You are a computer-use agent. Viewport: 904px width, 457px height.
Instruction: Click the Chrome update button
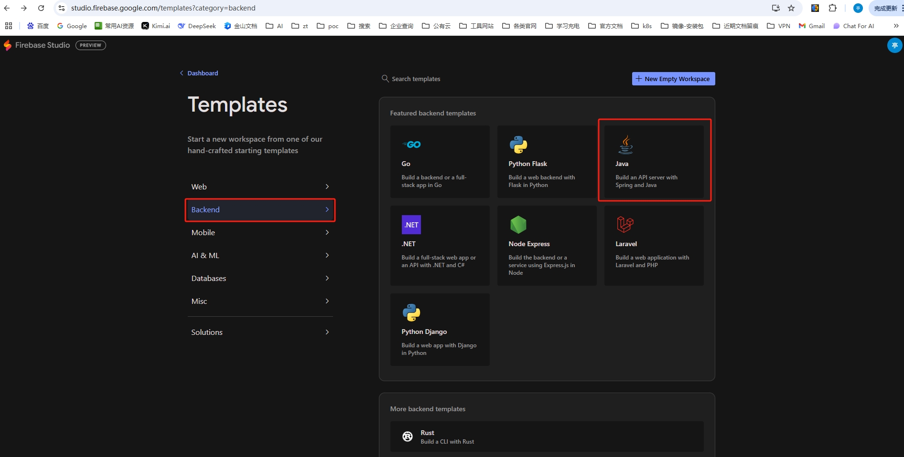[x=886, y=8]
